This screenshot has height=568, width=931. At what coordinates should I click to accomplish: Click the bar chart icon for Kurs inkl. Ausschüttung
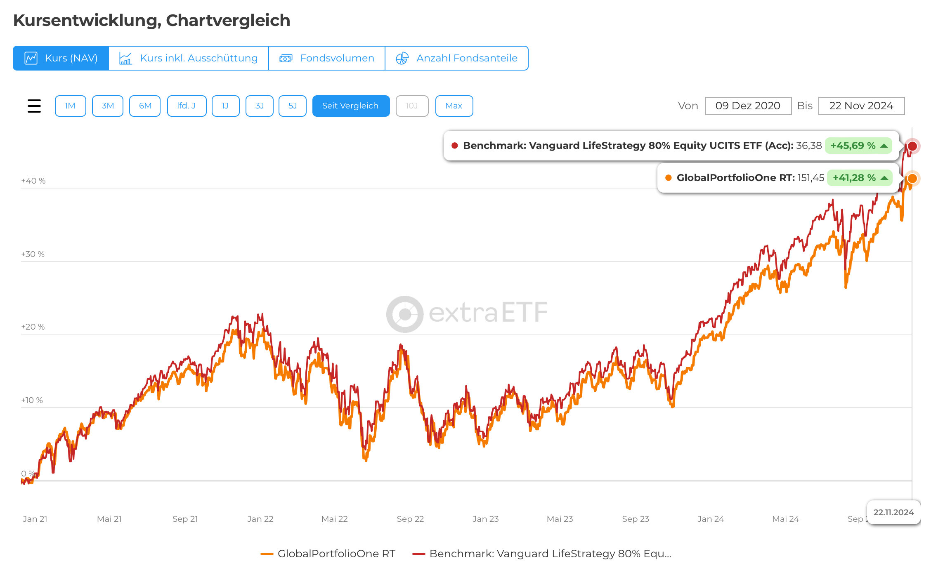125,58
